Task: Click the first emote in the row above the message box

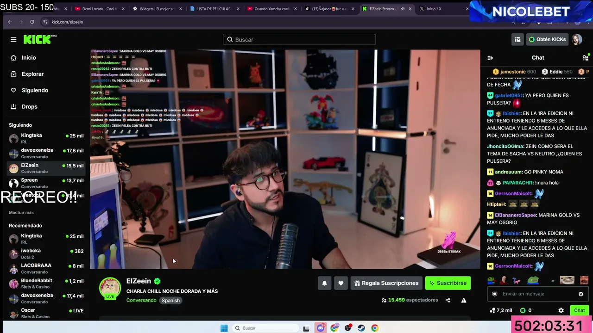Action: click(x=491, y=280)
